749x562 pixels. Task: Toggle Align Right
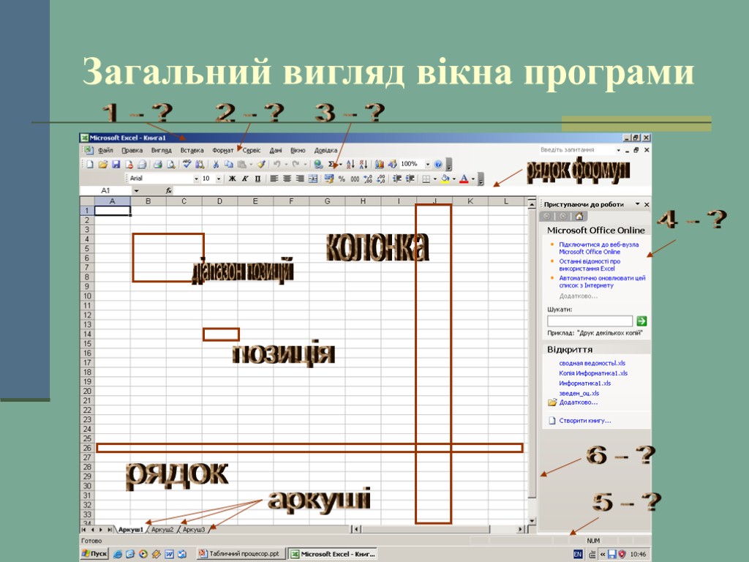coord(300,179)
